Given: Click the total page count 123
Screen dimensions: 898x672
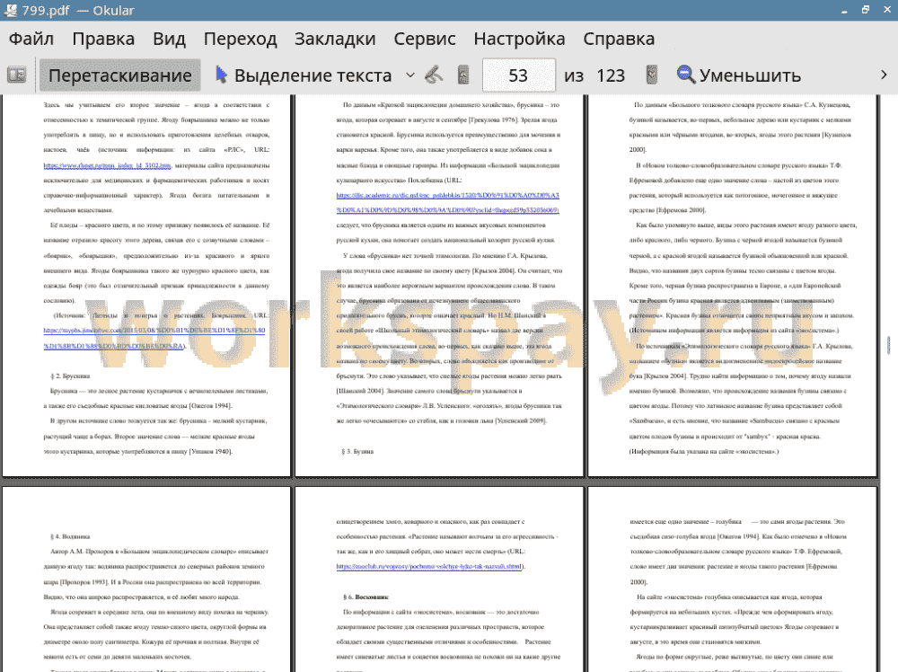Looking at the screenshot, I should pyautogui.click(x=611, y=75).
